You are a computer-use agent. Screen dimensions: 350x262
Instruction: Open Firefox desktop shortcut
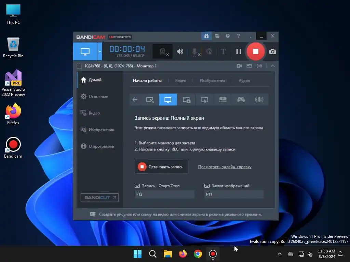[13, 114]
